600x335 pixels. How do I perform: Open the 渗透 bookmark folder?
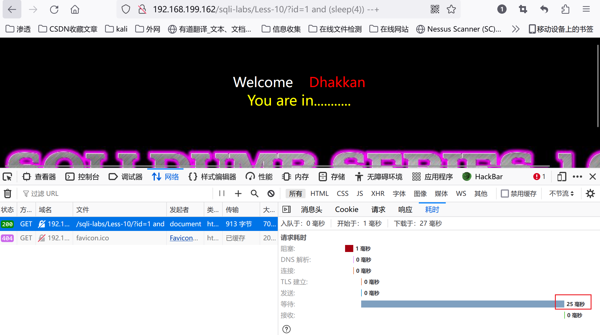18,29
